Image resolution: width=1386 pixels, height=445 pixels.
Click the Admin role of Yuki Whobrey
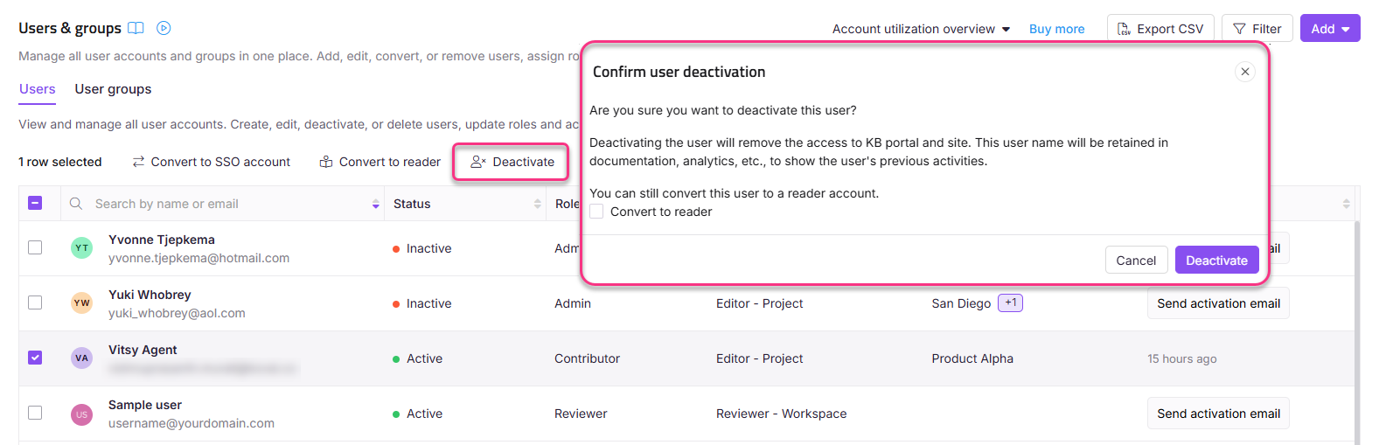tap(573, 303)
